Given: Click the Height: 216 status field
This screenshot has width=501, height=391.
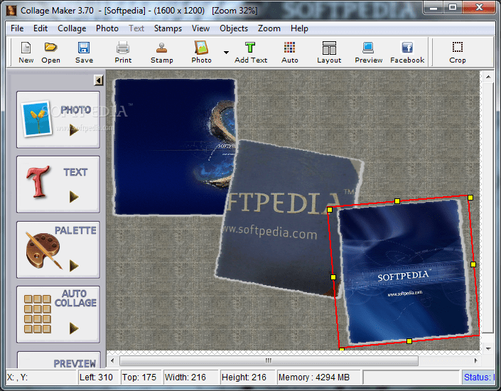Looking at the screenshot, I should point(247,377).
